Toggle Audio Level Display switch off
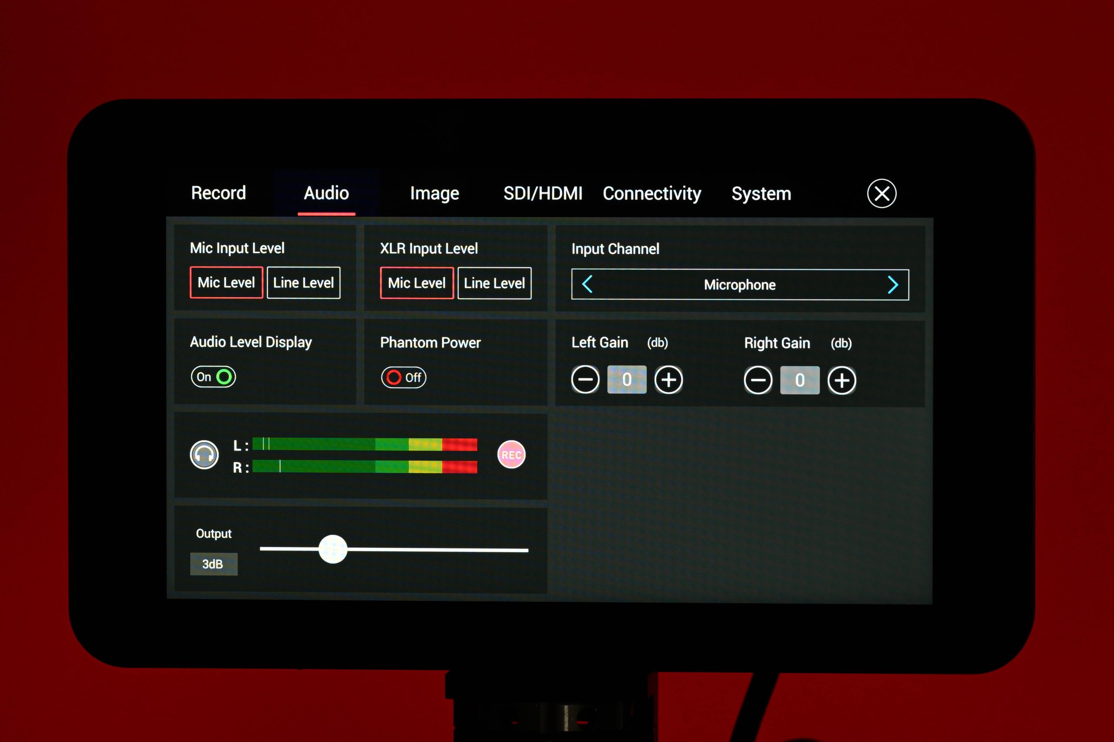This screenshot has height=742, width=1114. tap(213, 377)
